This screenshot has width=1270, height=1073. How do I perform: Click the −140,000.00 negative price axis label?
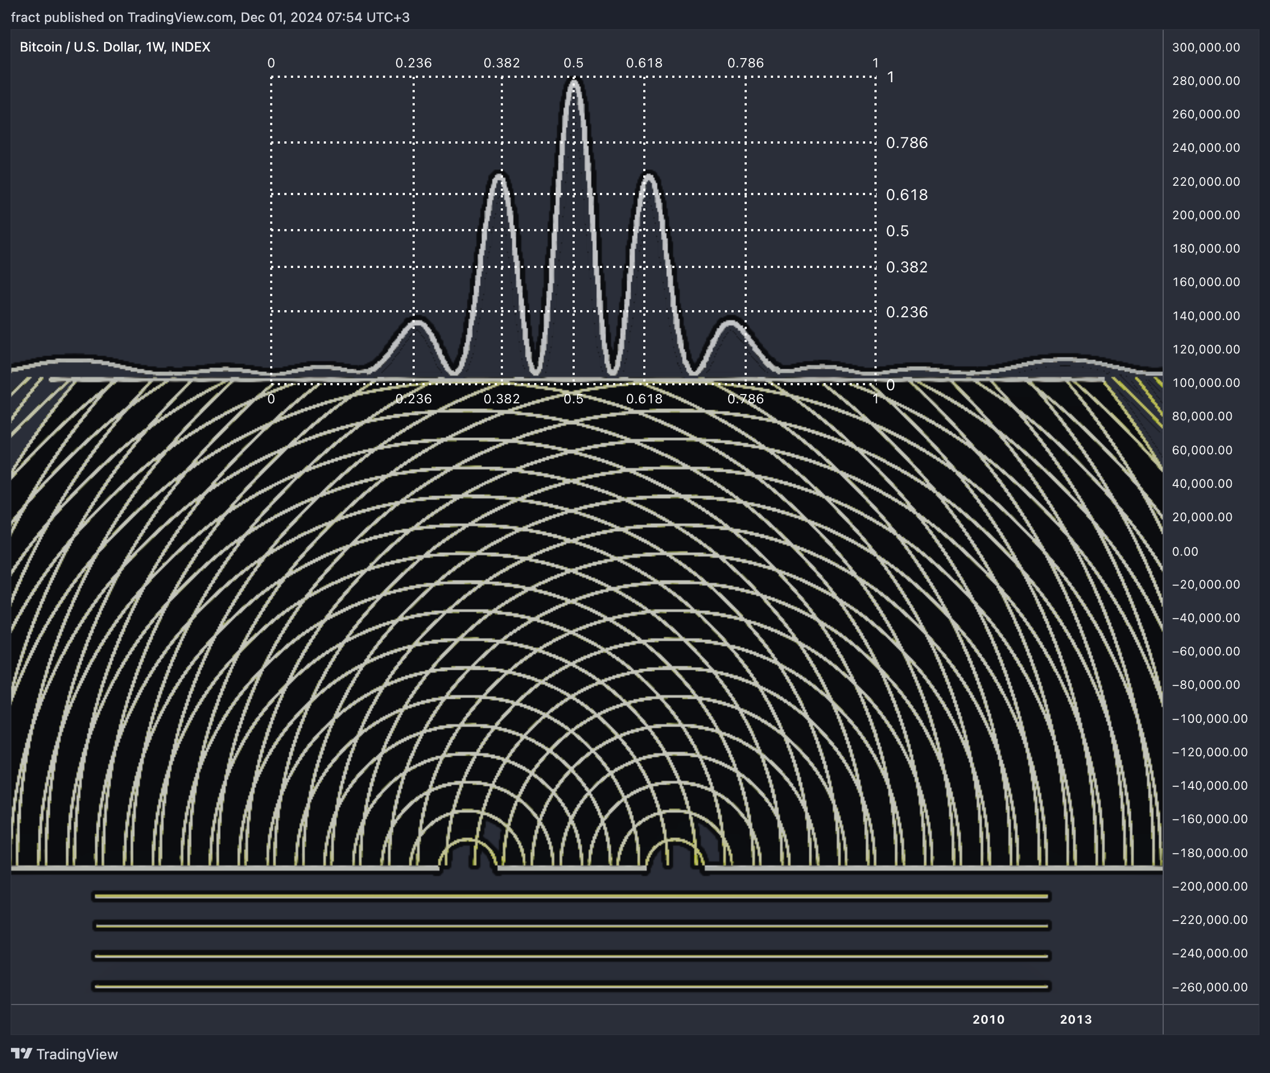click(x=1210, y=786)
